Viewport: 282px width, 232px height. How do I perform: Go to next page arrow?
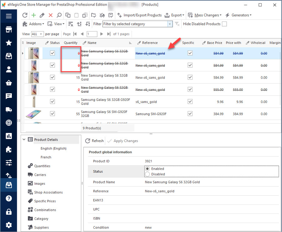coord(101,34)
